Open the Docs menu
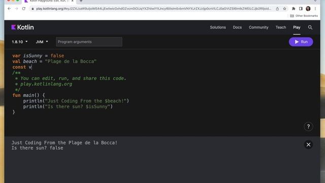The width and height of the screenshot is (325, 183). (237, 27)
